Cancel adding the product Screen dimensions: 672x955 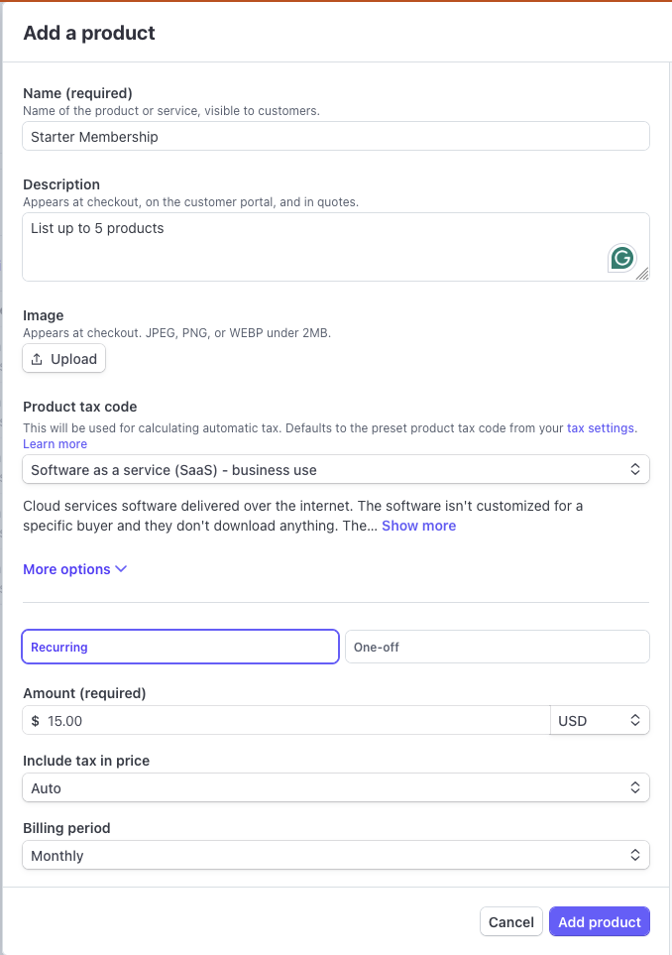(510, 921)
